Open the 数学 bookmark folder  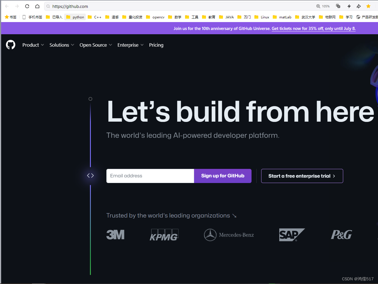(x=175, y=17)
